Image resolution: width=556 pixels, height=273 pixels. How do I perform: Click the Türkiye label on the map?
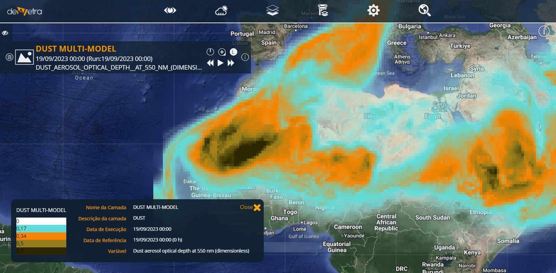(x=460, y=46)
